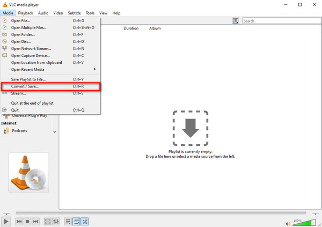The height and width of the screenshot is (227, 322).
Task: Click the Open Multiple Files icon
Action: (4, 27)
